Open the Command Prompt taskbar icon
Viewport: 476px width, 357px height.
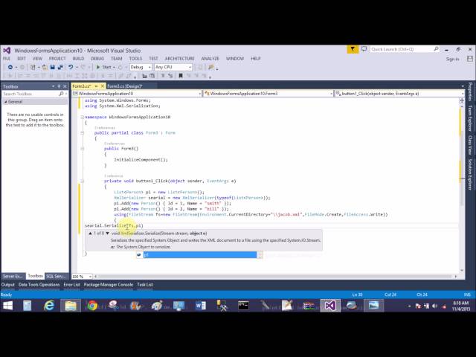[243, 306]
